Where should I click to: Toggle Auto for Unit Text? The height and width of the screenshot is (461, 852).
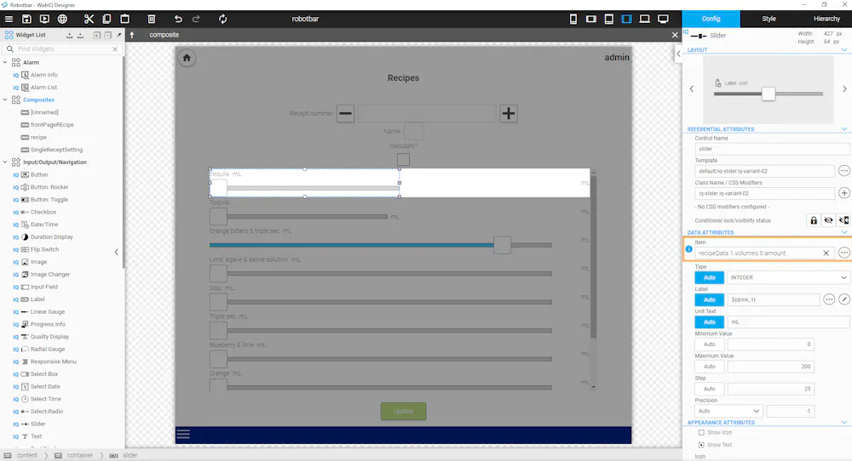[709, 322]
